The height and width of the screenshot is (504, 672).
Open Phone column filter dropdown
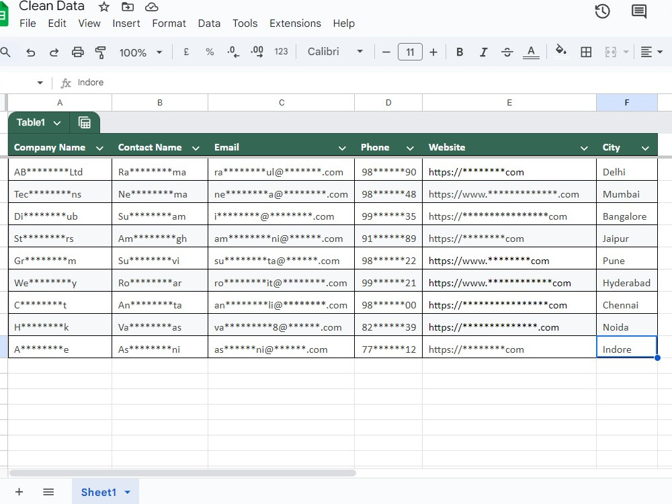(x=410, y=149)
